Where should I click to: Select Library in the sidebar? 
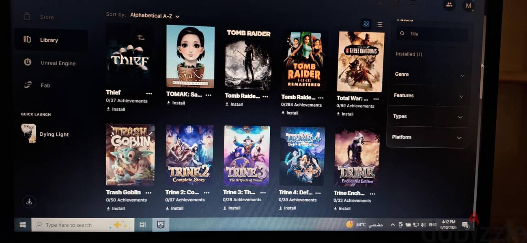[x=51, y=40]
